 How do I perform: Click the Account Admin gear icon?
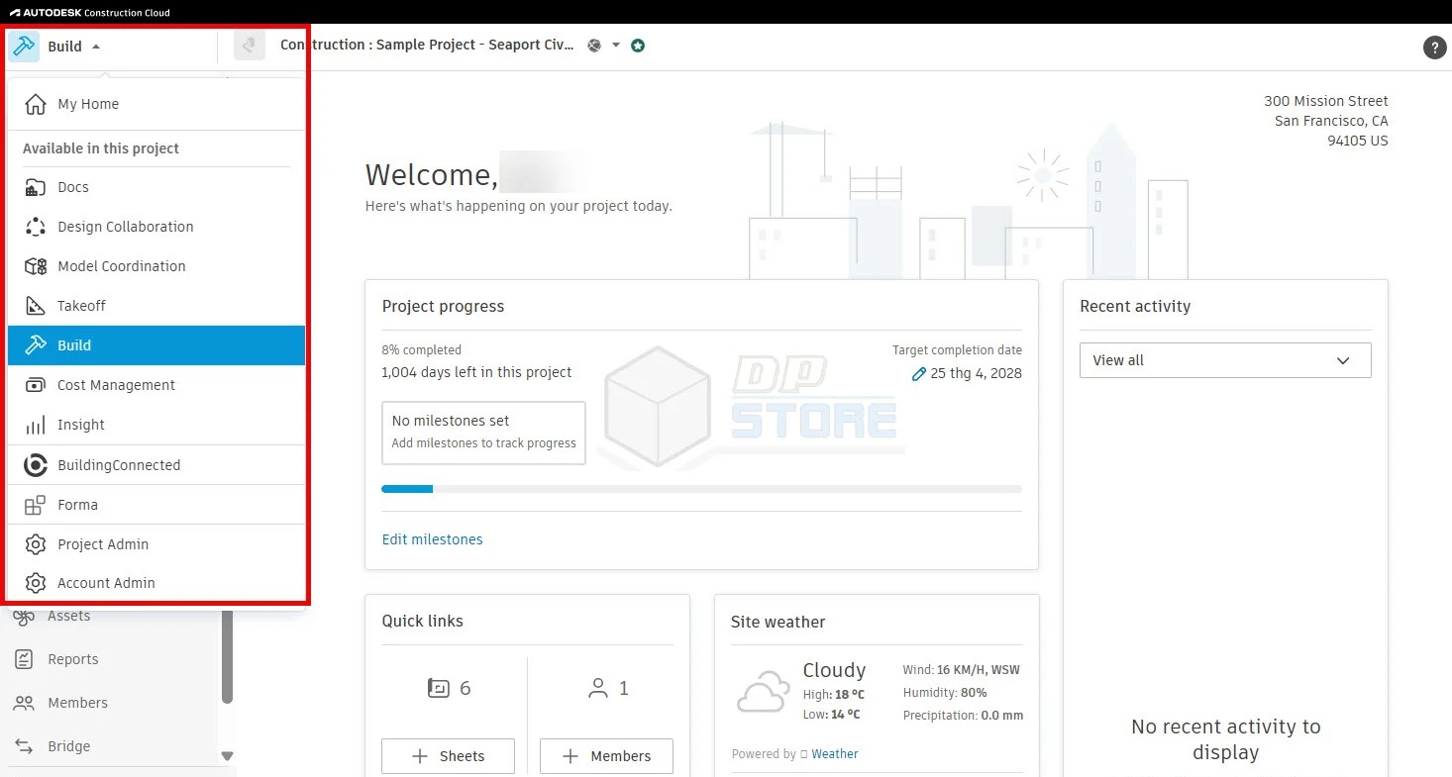[36, 583]
